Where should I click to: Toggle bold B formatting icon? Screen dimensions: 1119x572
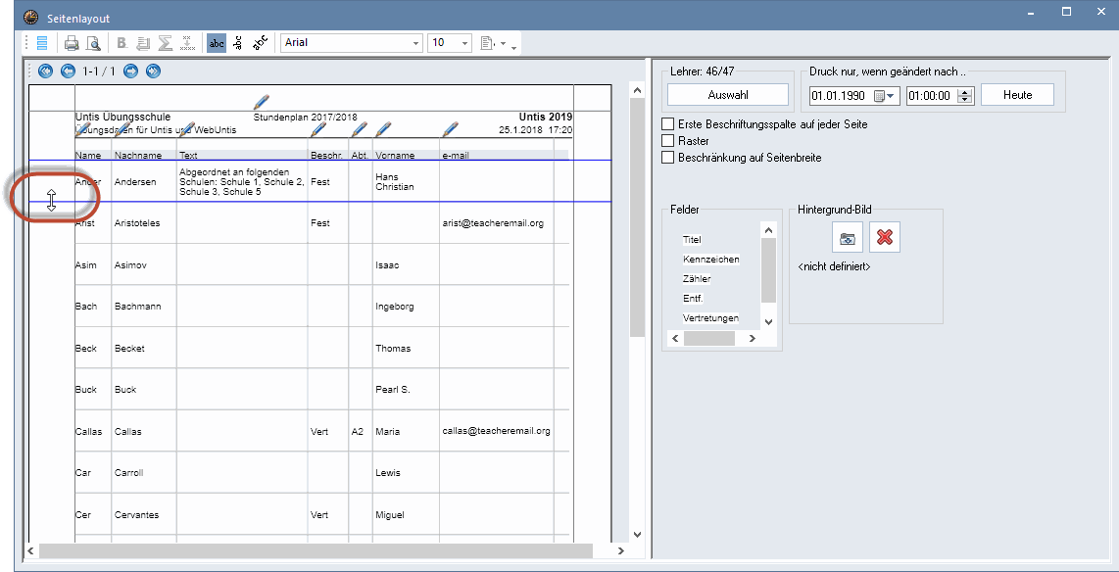coord(122,43)
